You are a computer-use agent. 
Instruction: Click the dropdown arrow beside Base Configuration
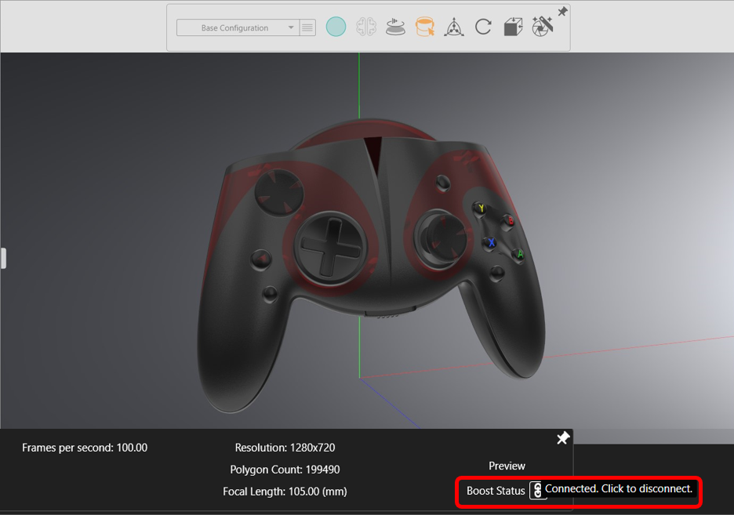(x=291, y=27)
